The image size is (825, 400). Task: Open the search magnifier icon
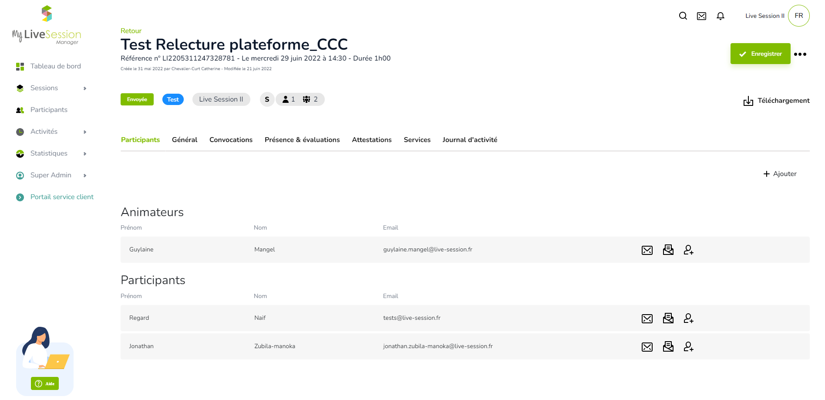coord(683,16)
